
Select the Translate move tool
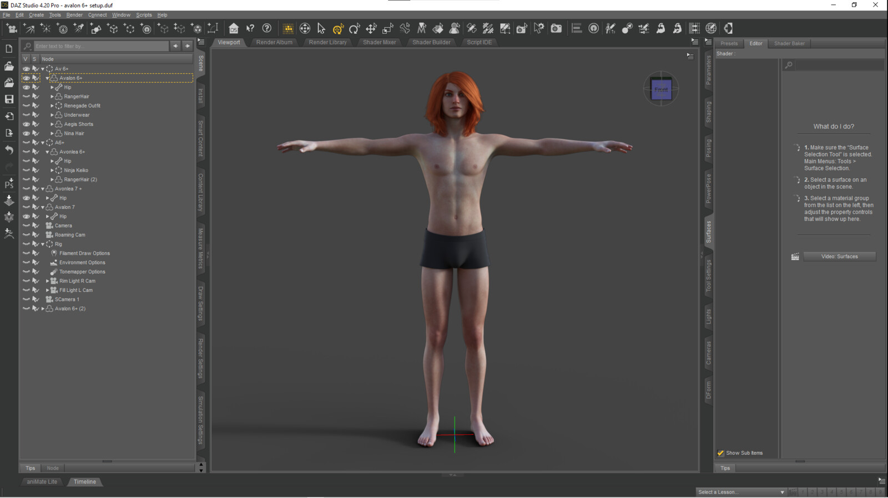pos(371,28)
